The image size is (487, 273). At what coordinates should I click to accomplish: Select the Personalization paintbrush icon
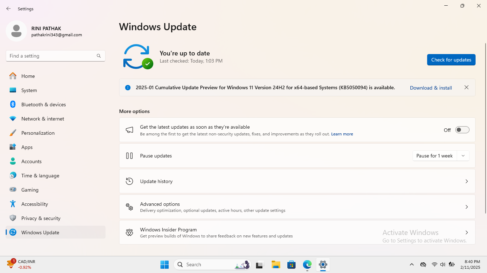tap(13, 133)
